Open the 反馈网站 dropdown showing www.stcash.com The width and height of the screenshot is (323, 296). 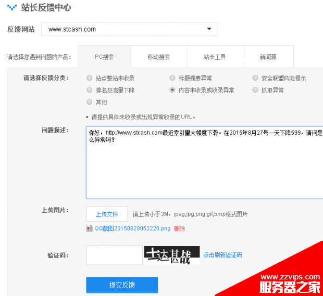129,29
